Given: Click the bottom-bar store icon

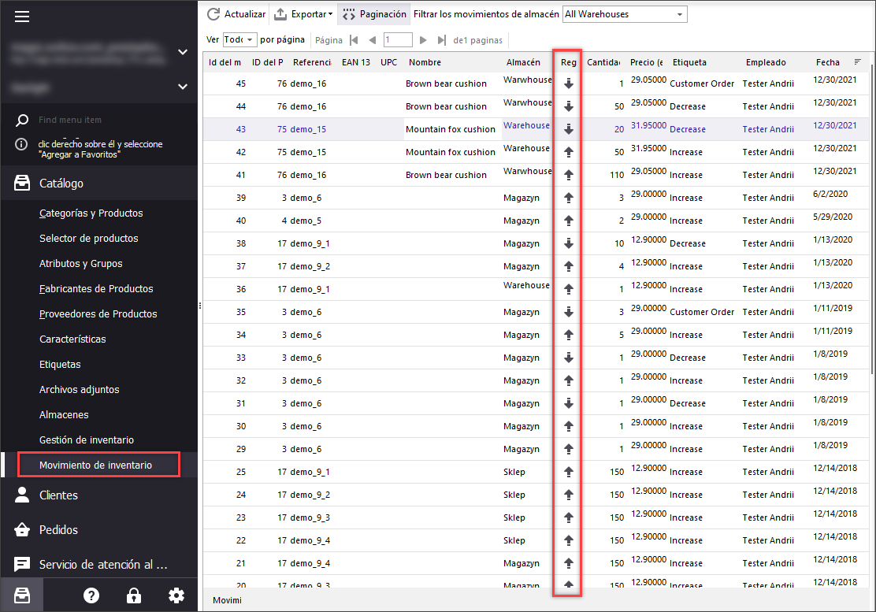Looking at the screenshot, I should tap(22, 595).
